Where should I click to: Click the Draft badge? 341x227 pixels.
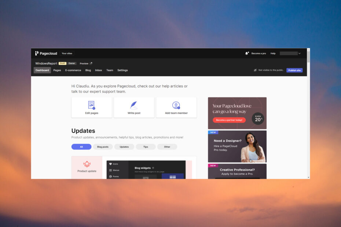pos(62,63)
